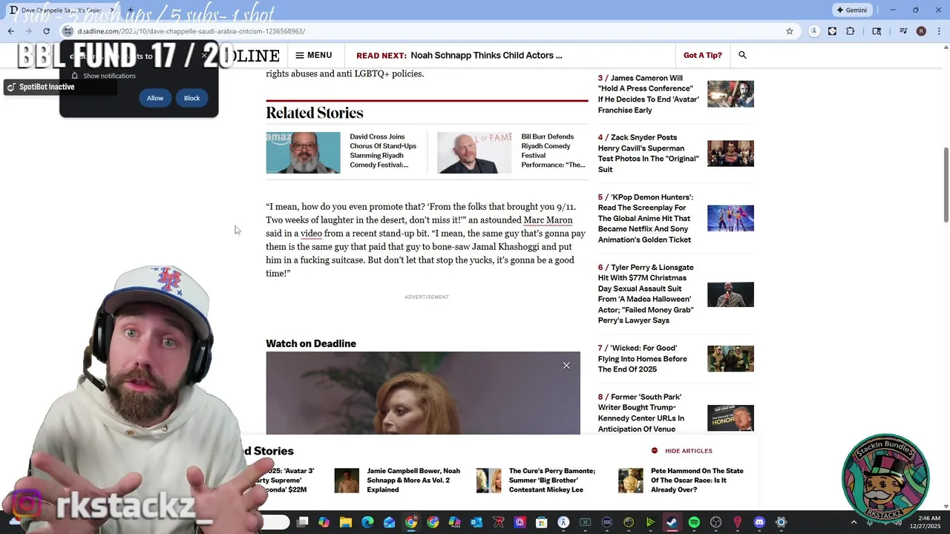This screenshot has height=534, width=950.
Task: Open Windows Task View from the taskbar
Action: [x=302, y=522]
